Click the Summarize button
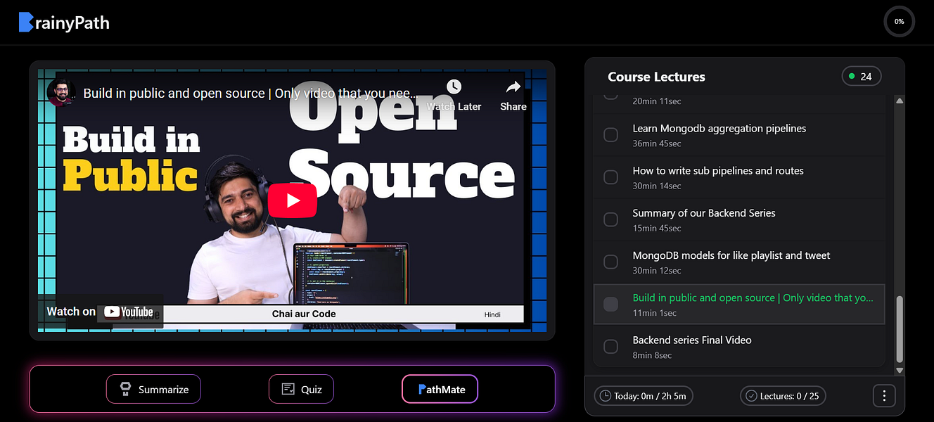The image size is (934, 422). click(x=153, y=389)
